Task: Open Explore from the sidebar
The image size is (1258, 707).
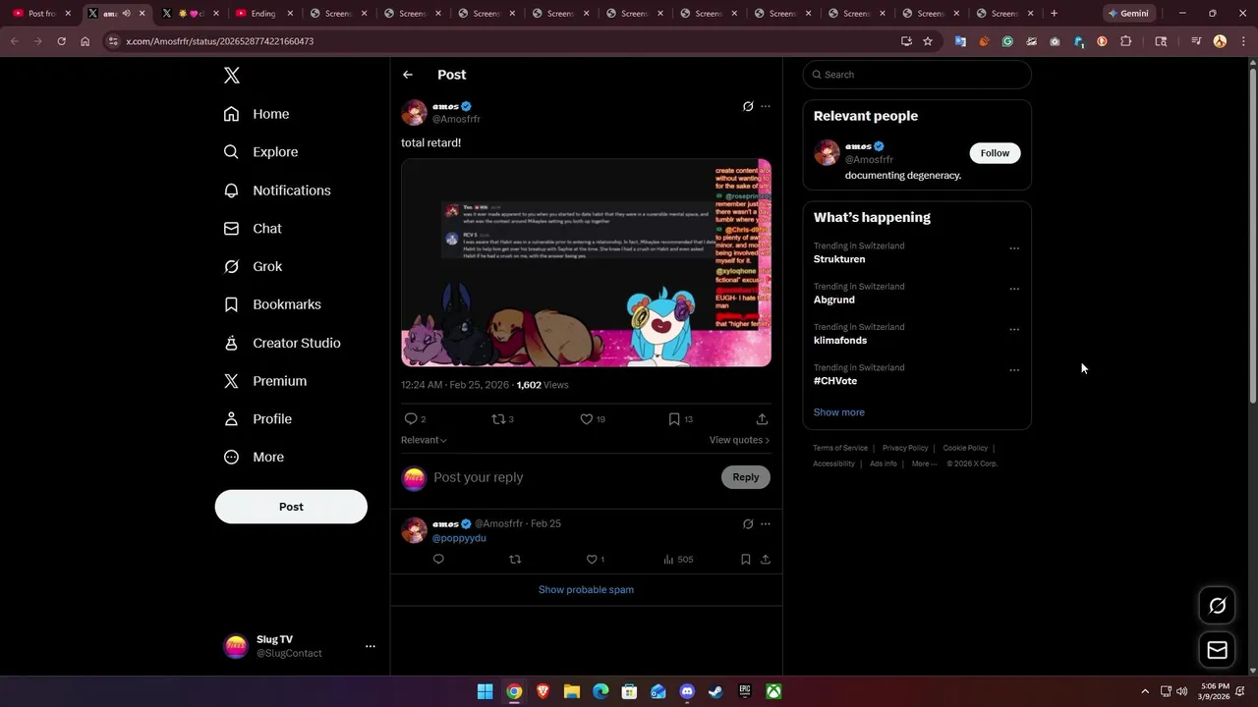Action: pyautogui.click(x=260, y=152)
